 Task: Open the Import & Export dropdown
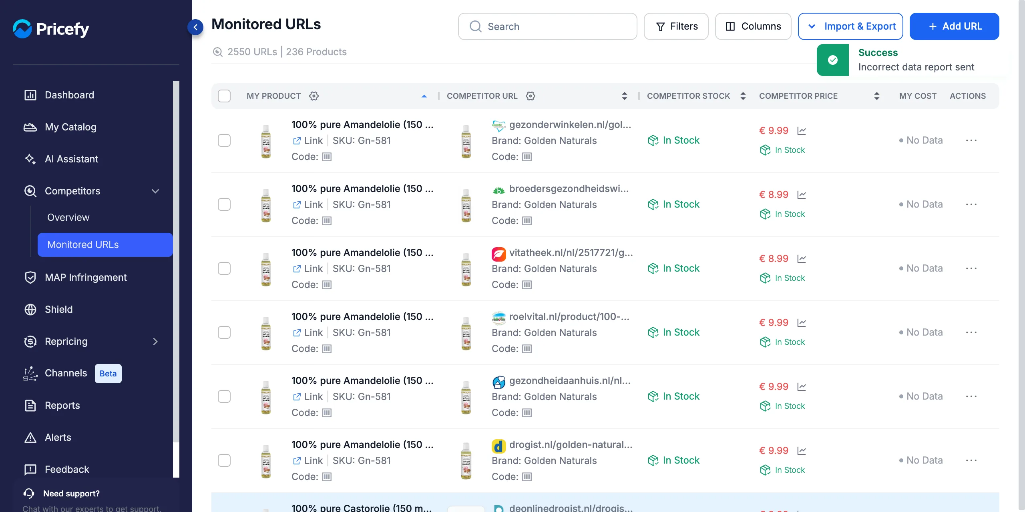tap(850, 26)
